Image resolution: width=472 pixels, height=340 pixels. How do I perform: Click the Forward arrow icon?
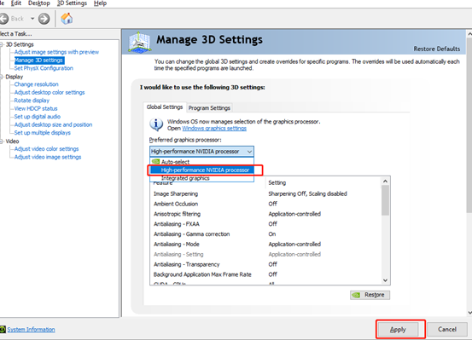pos(44,19)
